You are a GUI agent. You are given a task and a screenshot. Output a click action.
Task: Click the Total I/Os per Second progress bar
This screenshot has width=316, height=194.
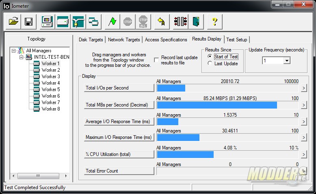(228, 88)
